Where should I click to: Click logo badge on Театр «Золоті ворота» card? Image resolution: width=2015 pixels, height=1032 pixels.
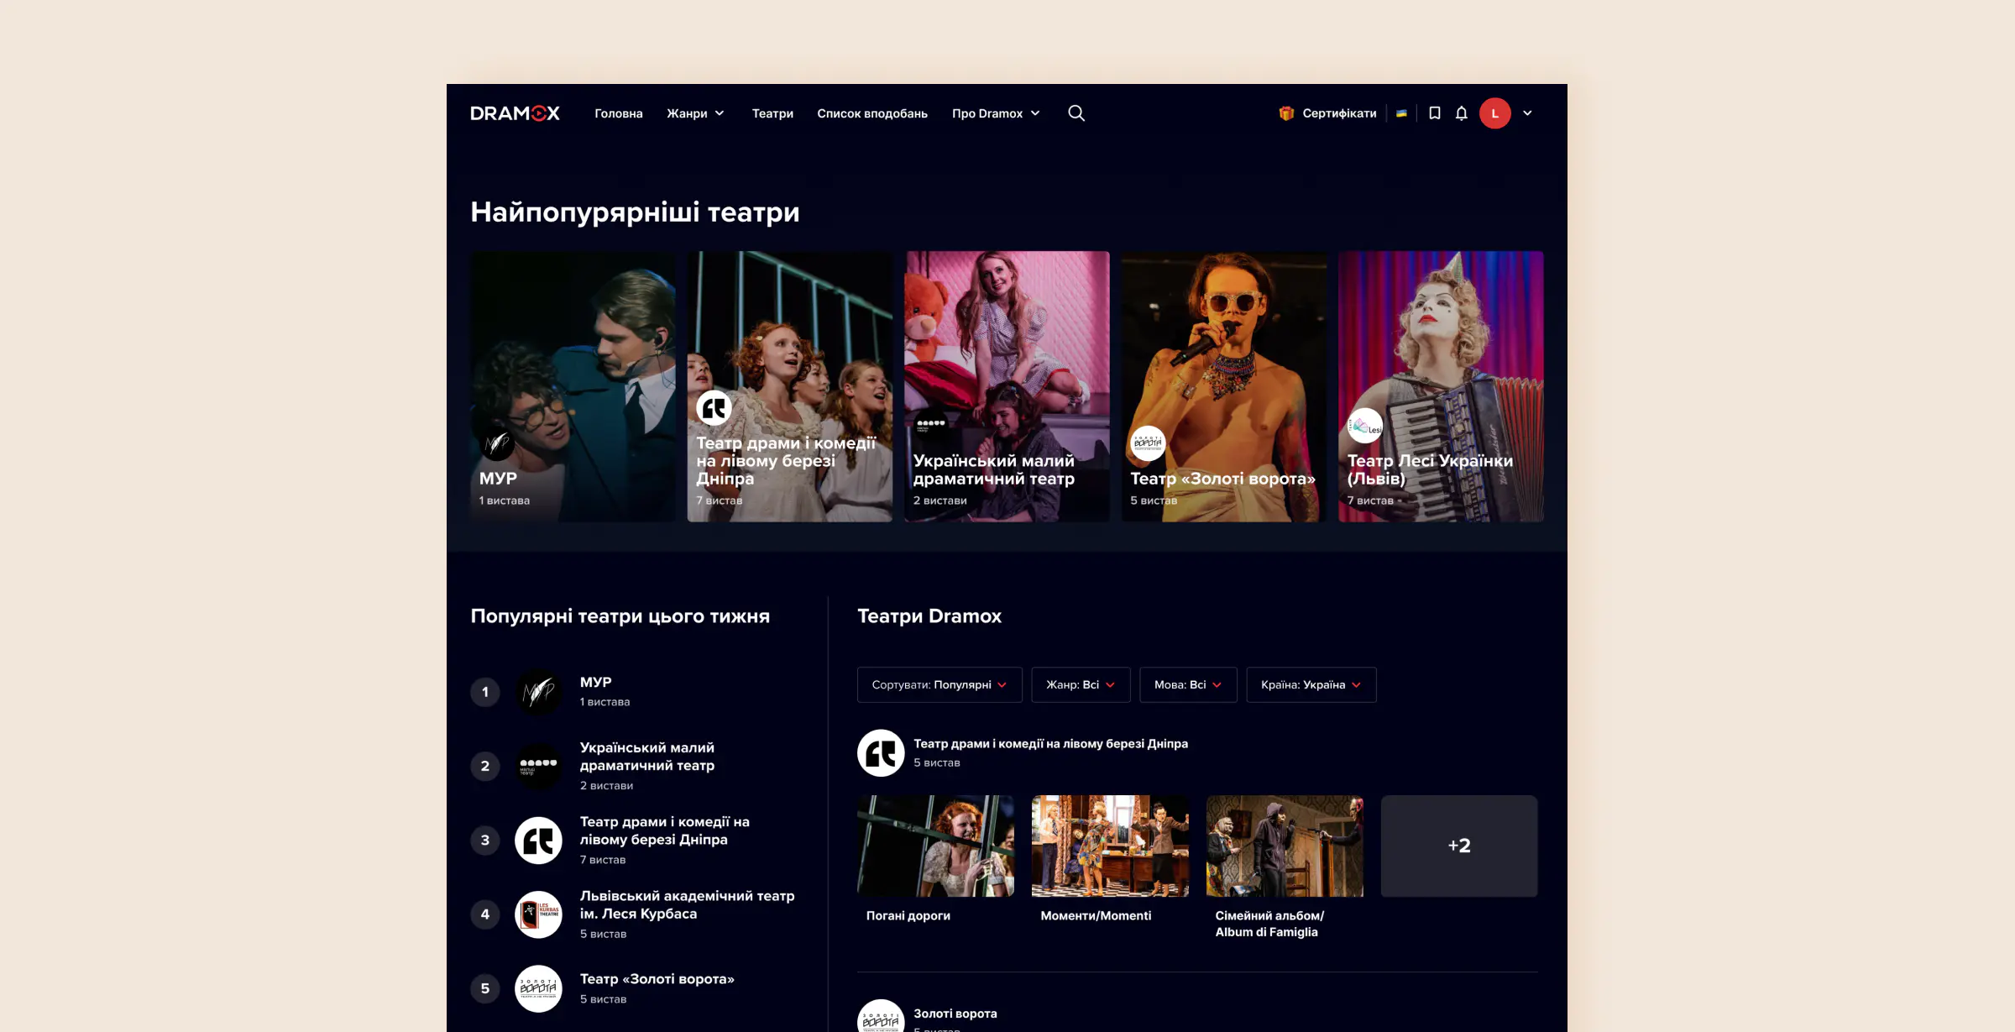tap(1148, 443)
